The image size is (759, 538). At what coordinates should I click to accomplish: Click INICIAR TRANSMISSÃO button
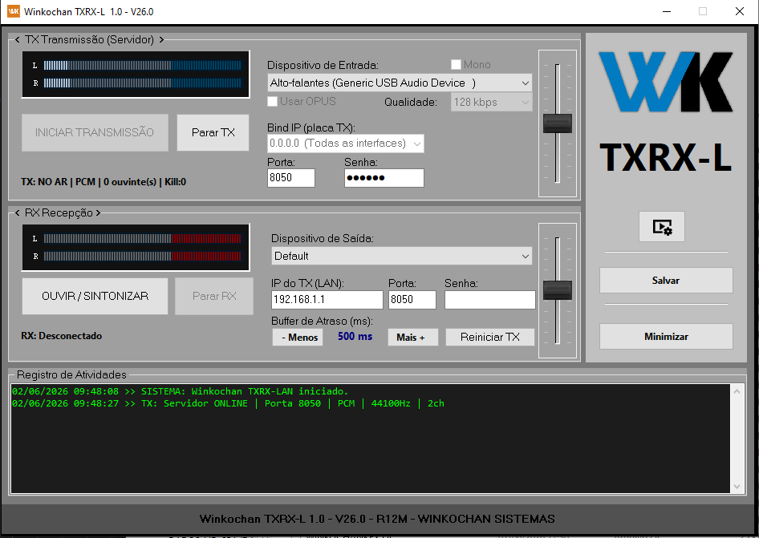[95, 132]
